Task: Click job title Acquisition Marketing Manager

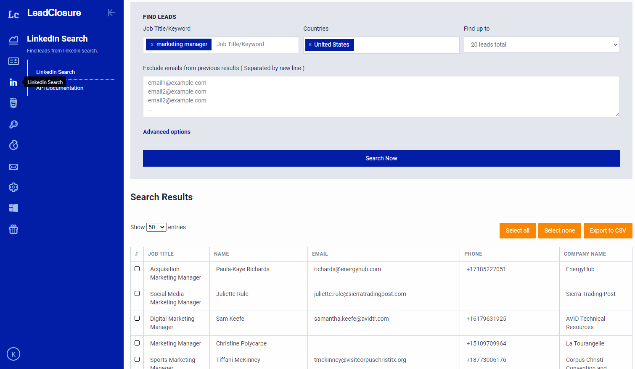Action: point(175,273)
